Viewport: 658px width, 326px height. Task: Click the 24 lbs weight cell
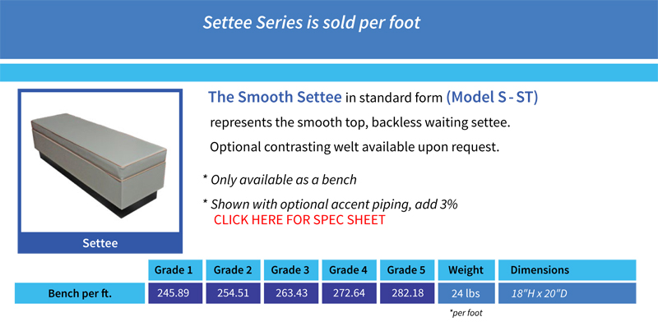466,293
